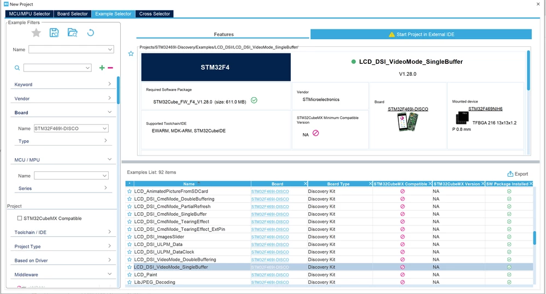Sort examples by Name column header
The width and height of the screenshot is (546, 294).
(189, 184)
